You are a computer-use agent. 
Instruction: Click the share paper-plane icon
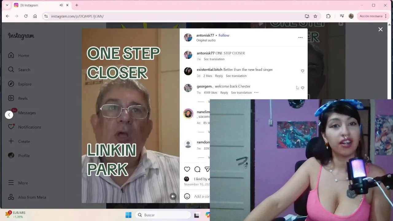click(x=207, y=169)
